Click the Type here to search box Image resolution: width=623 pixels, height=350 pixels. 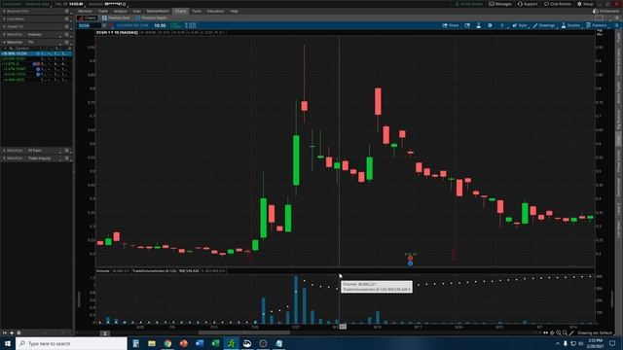coord(71,343)
